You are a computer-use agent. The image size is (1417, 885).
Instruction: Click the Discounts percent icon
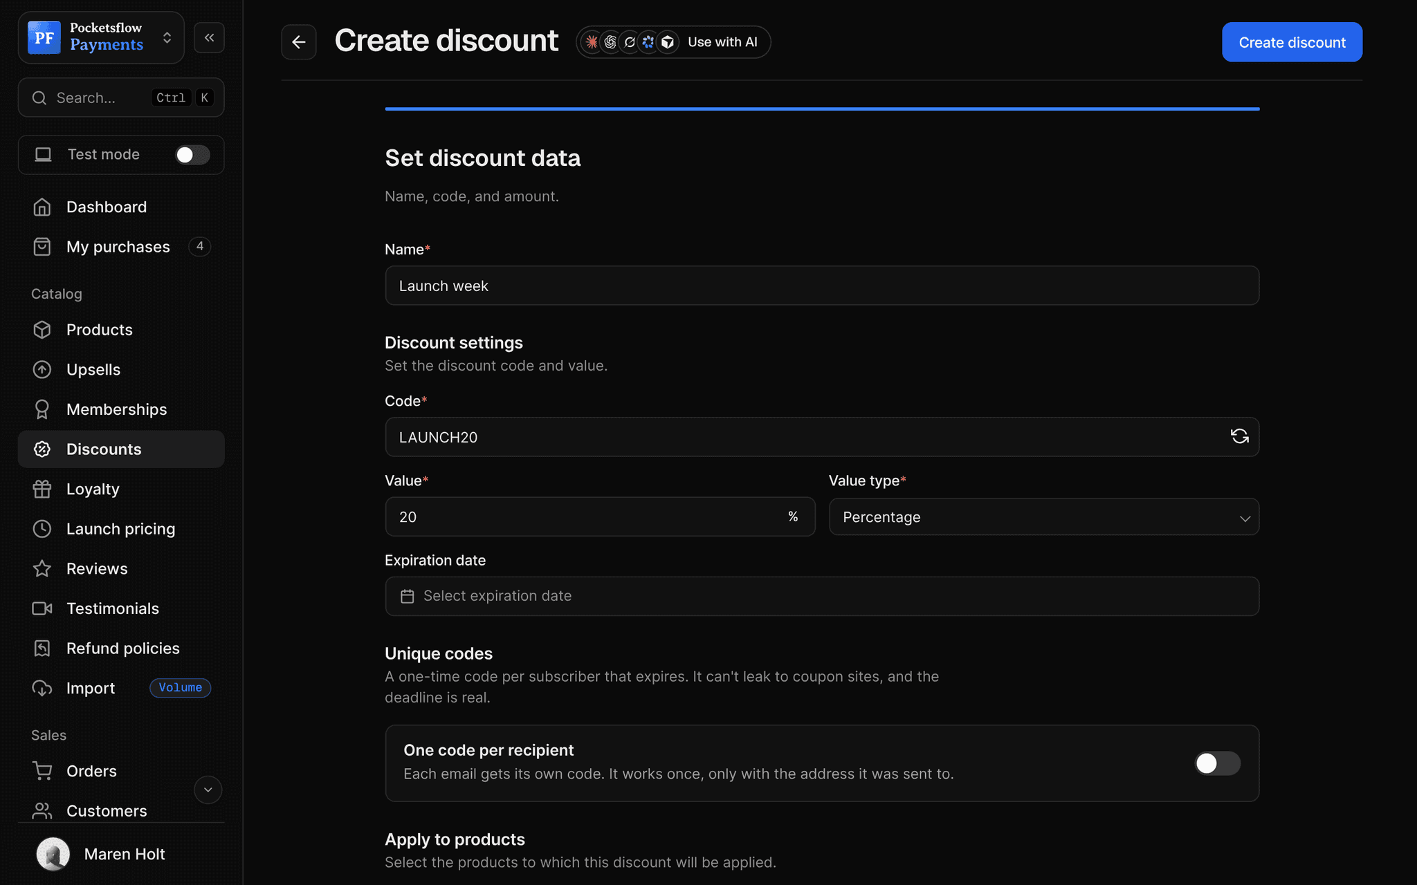pos(42,449)
